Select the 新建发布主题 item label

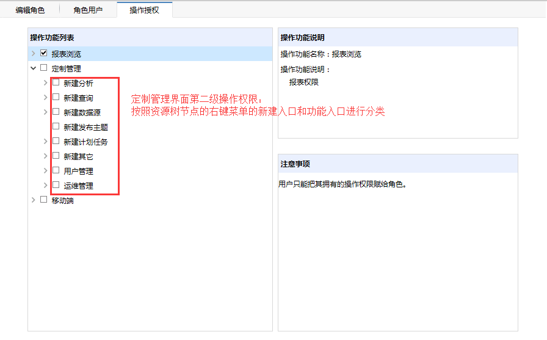coord(86,128)
